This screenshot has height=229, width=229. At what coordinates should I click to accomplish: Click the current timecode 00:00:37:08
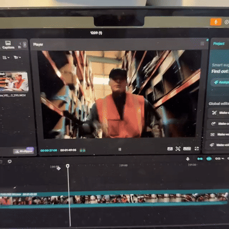coord(49,151)
